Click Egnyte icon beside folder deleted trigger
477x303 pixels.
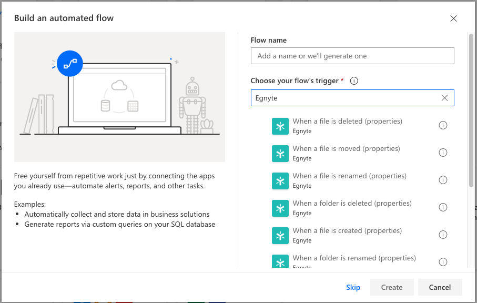click(x=280, y=208)
